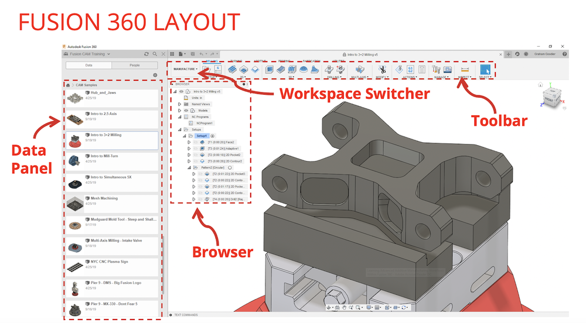
Task: Click the CAM Samples breadcrumb link
Action: click(86, 85)
